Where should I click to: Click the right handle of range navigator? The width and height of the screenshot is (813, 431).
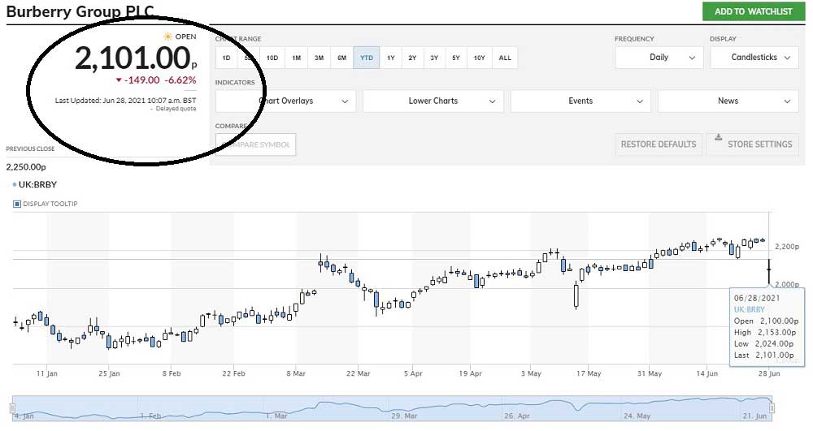pos(772,408)
